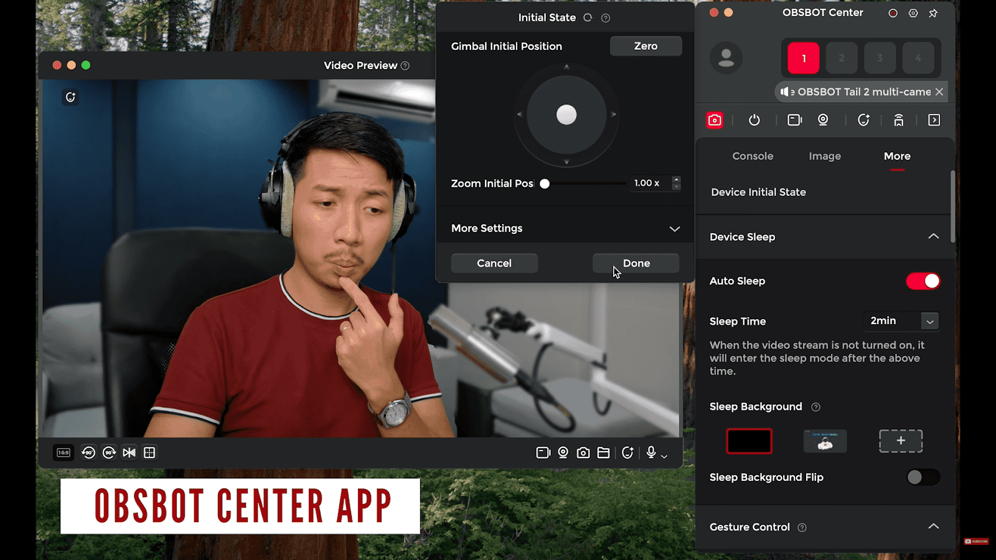996x560 pixels.
Task: Click the Zoom Initial Position slider handle
Action: [x=545, y=184]
